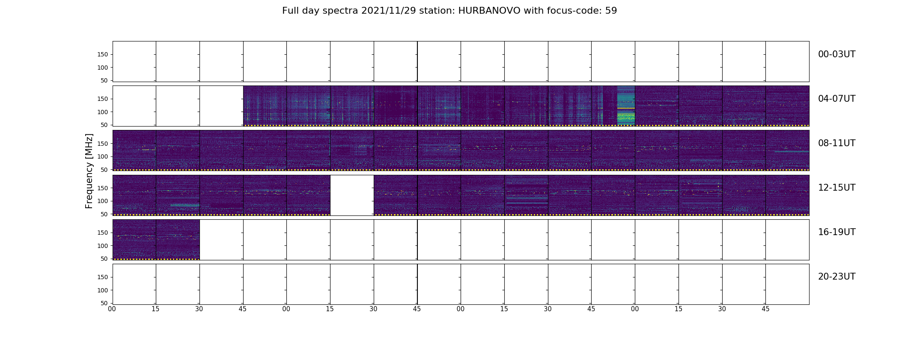This screenshot has height=342, width=899.
Task: Select the '04-07UT' row label
Action: (x=836, y=99)
